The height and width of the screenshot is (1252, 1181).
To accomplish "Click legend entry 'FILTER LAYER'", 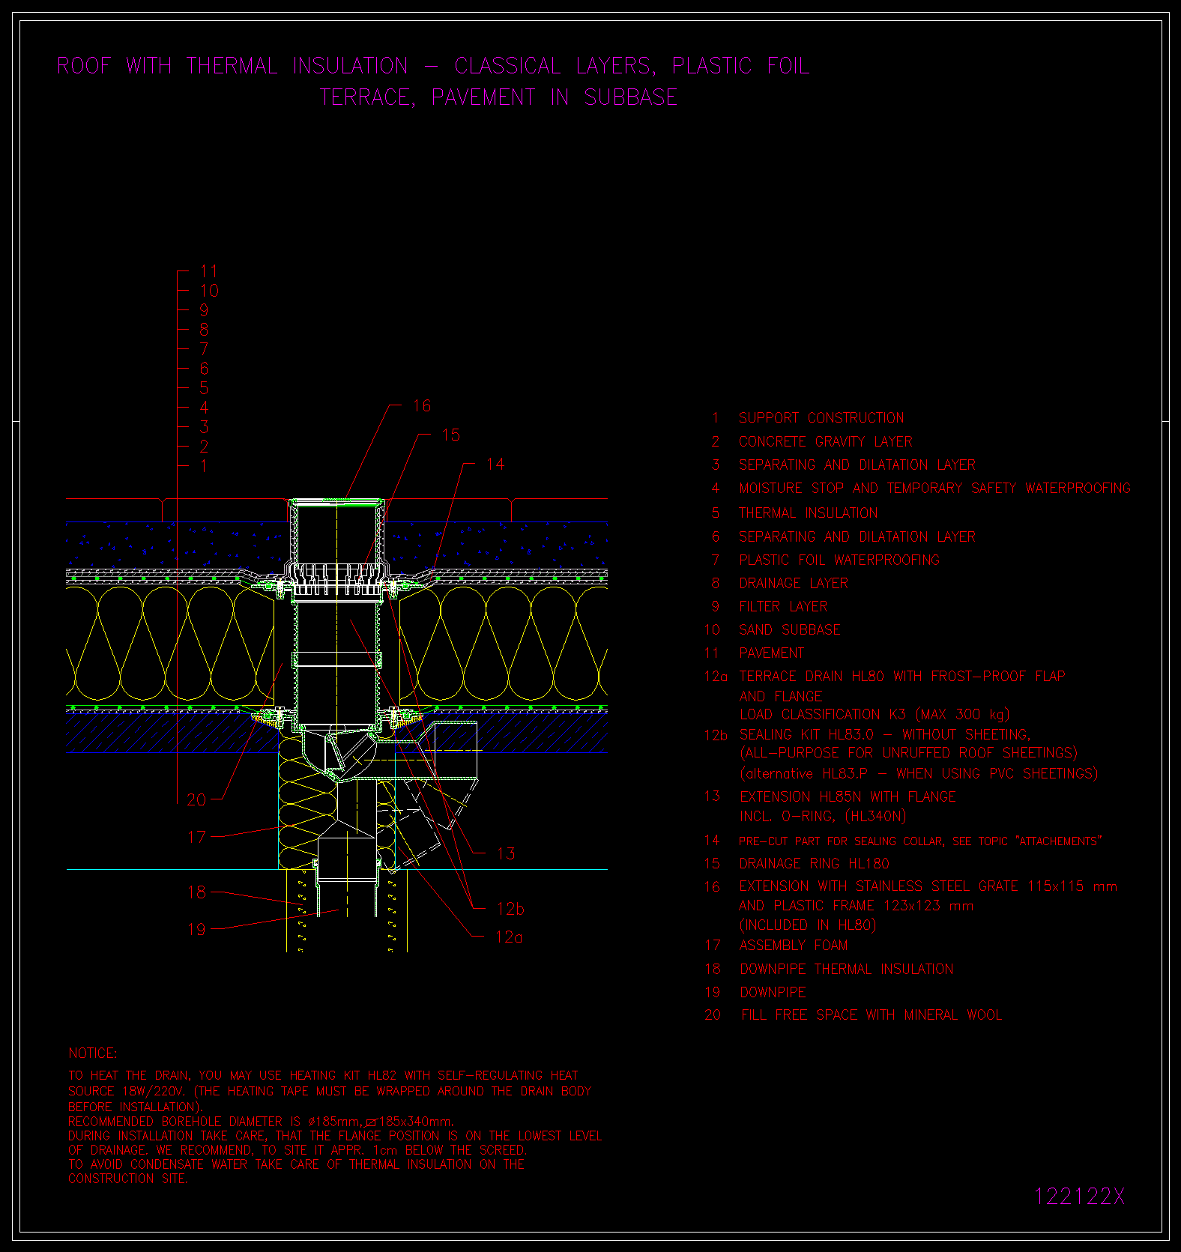I will [x=783, y=606].
